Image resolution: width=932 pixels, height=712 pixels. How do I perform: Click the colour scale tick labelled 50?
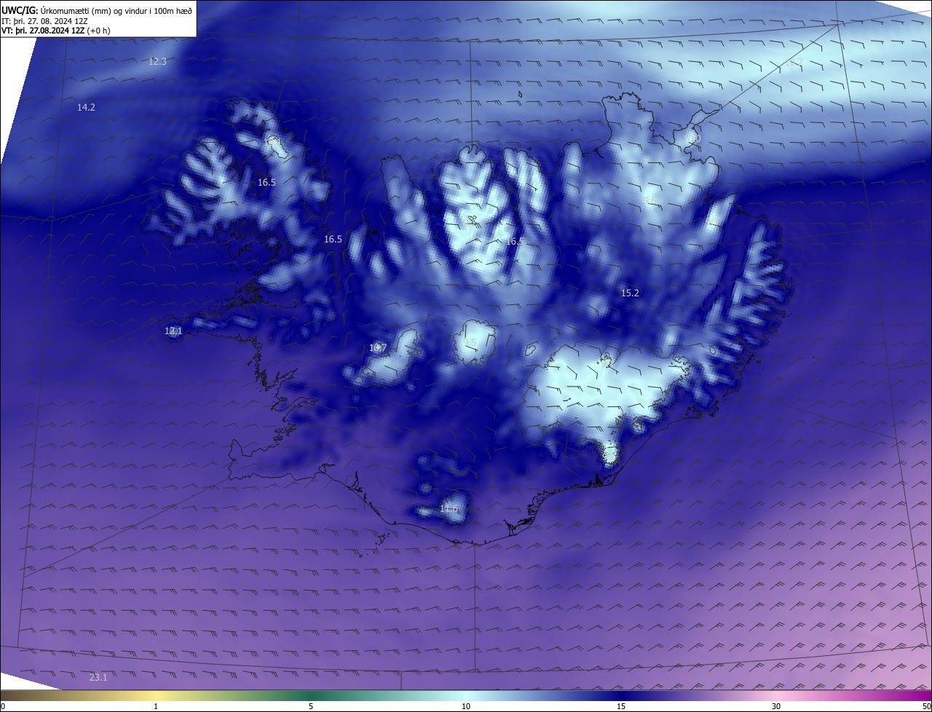[926, 706]
